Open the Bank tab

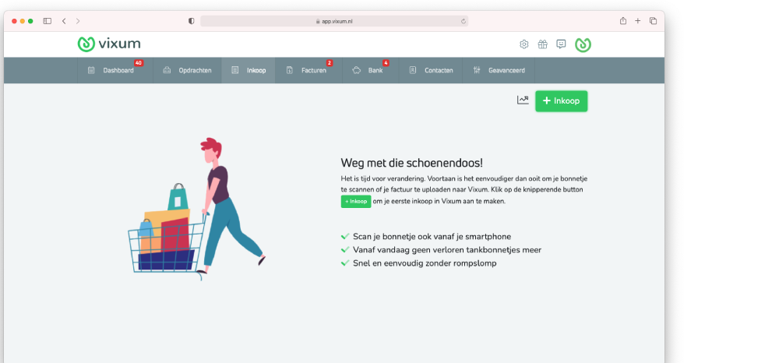(x=368, y=70)
